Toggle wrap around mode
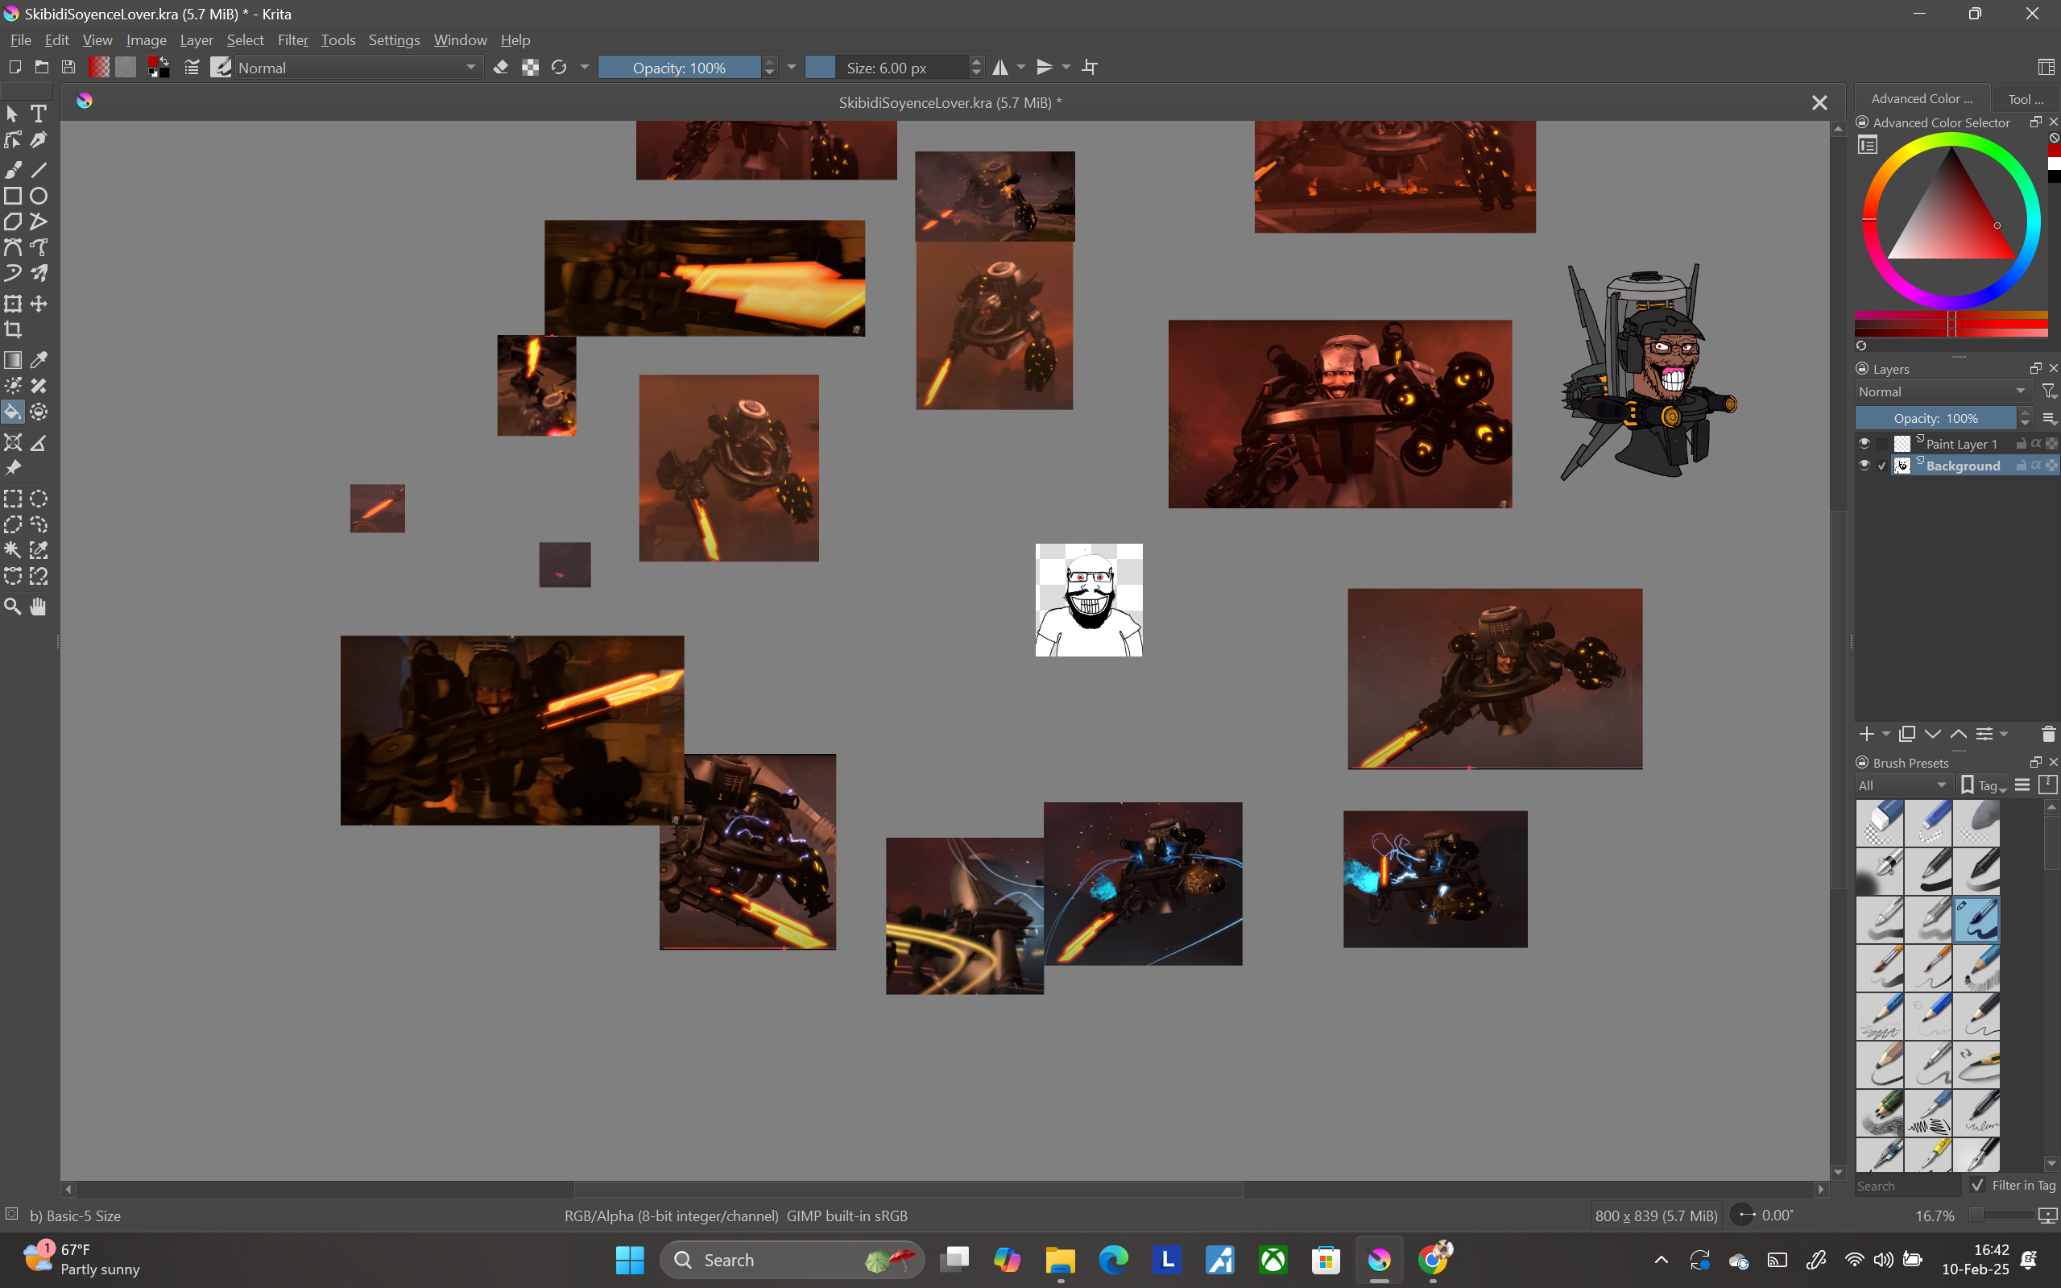The image size is (2061, 1288). tap(1091, 68)
